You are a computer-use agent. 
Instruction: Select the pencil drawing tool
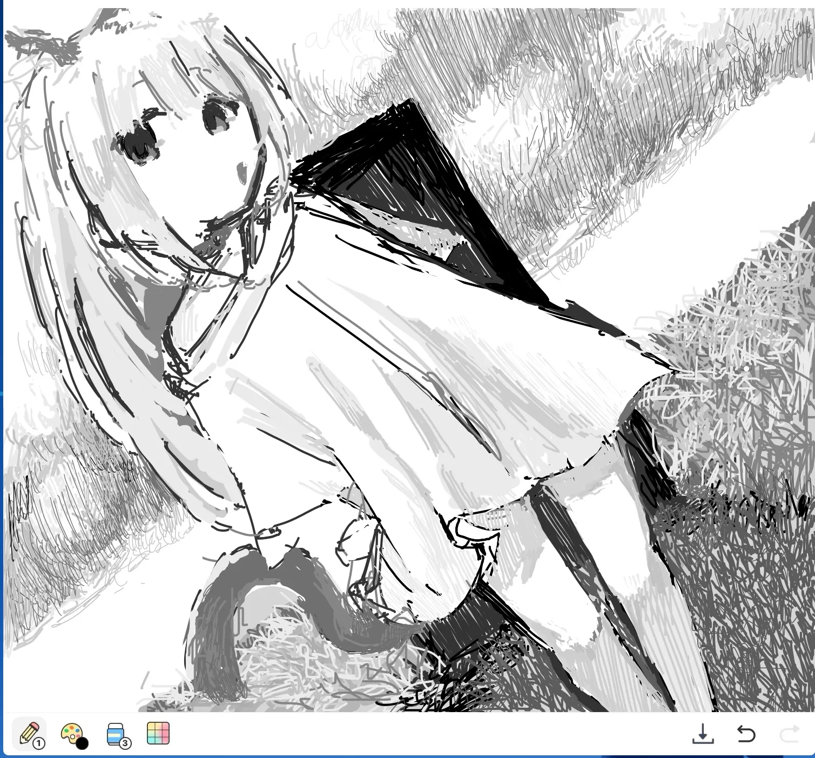pyautogui.click(x=30, y=735)
